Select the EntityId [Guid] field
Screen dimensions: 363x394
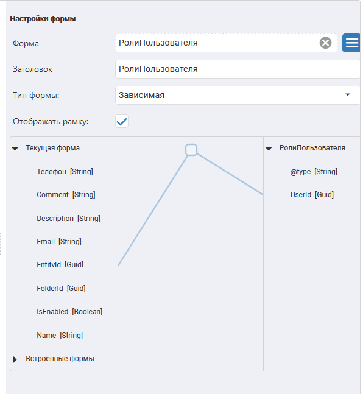tap(60, 264)
